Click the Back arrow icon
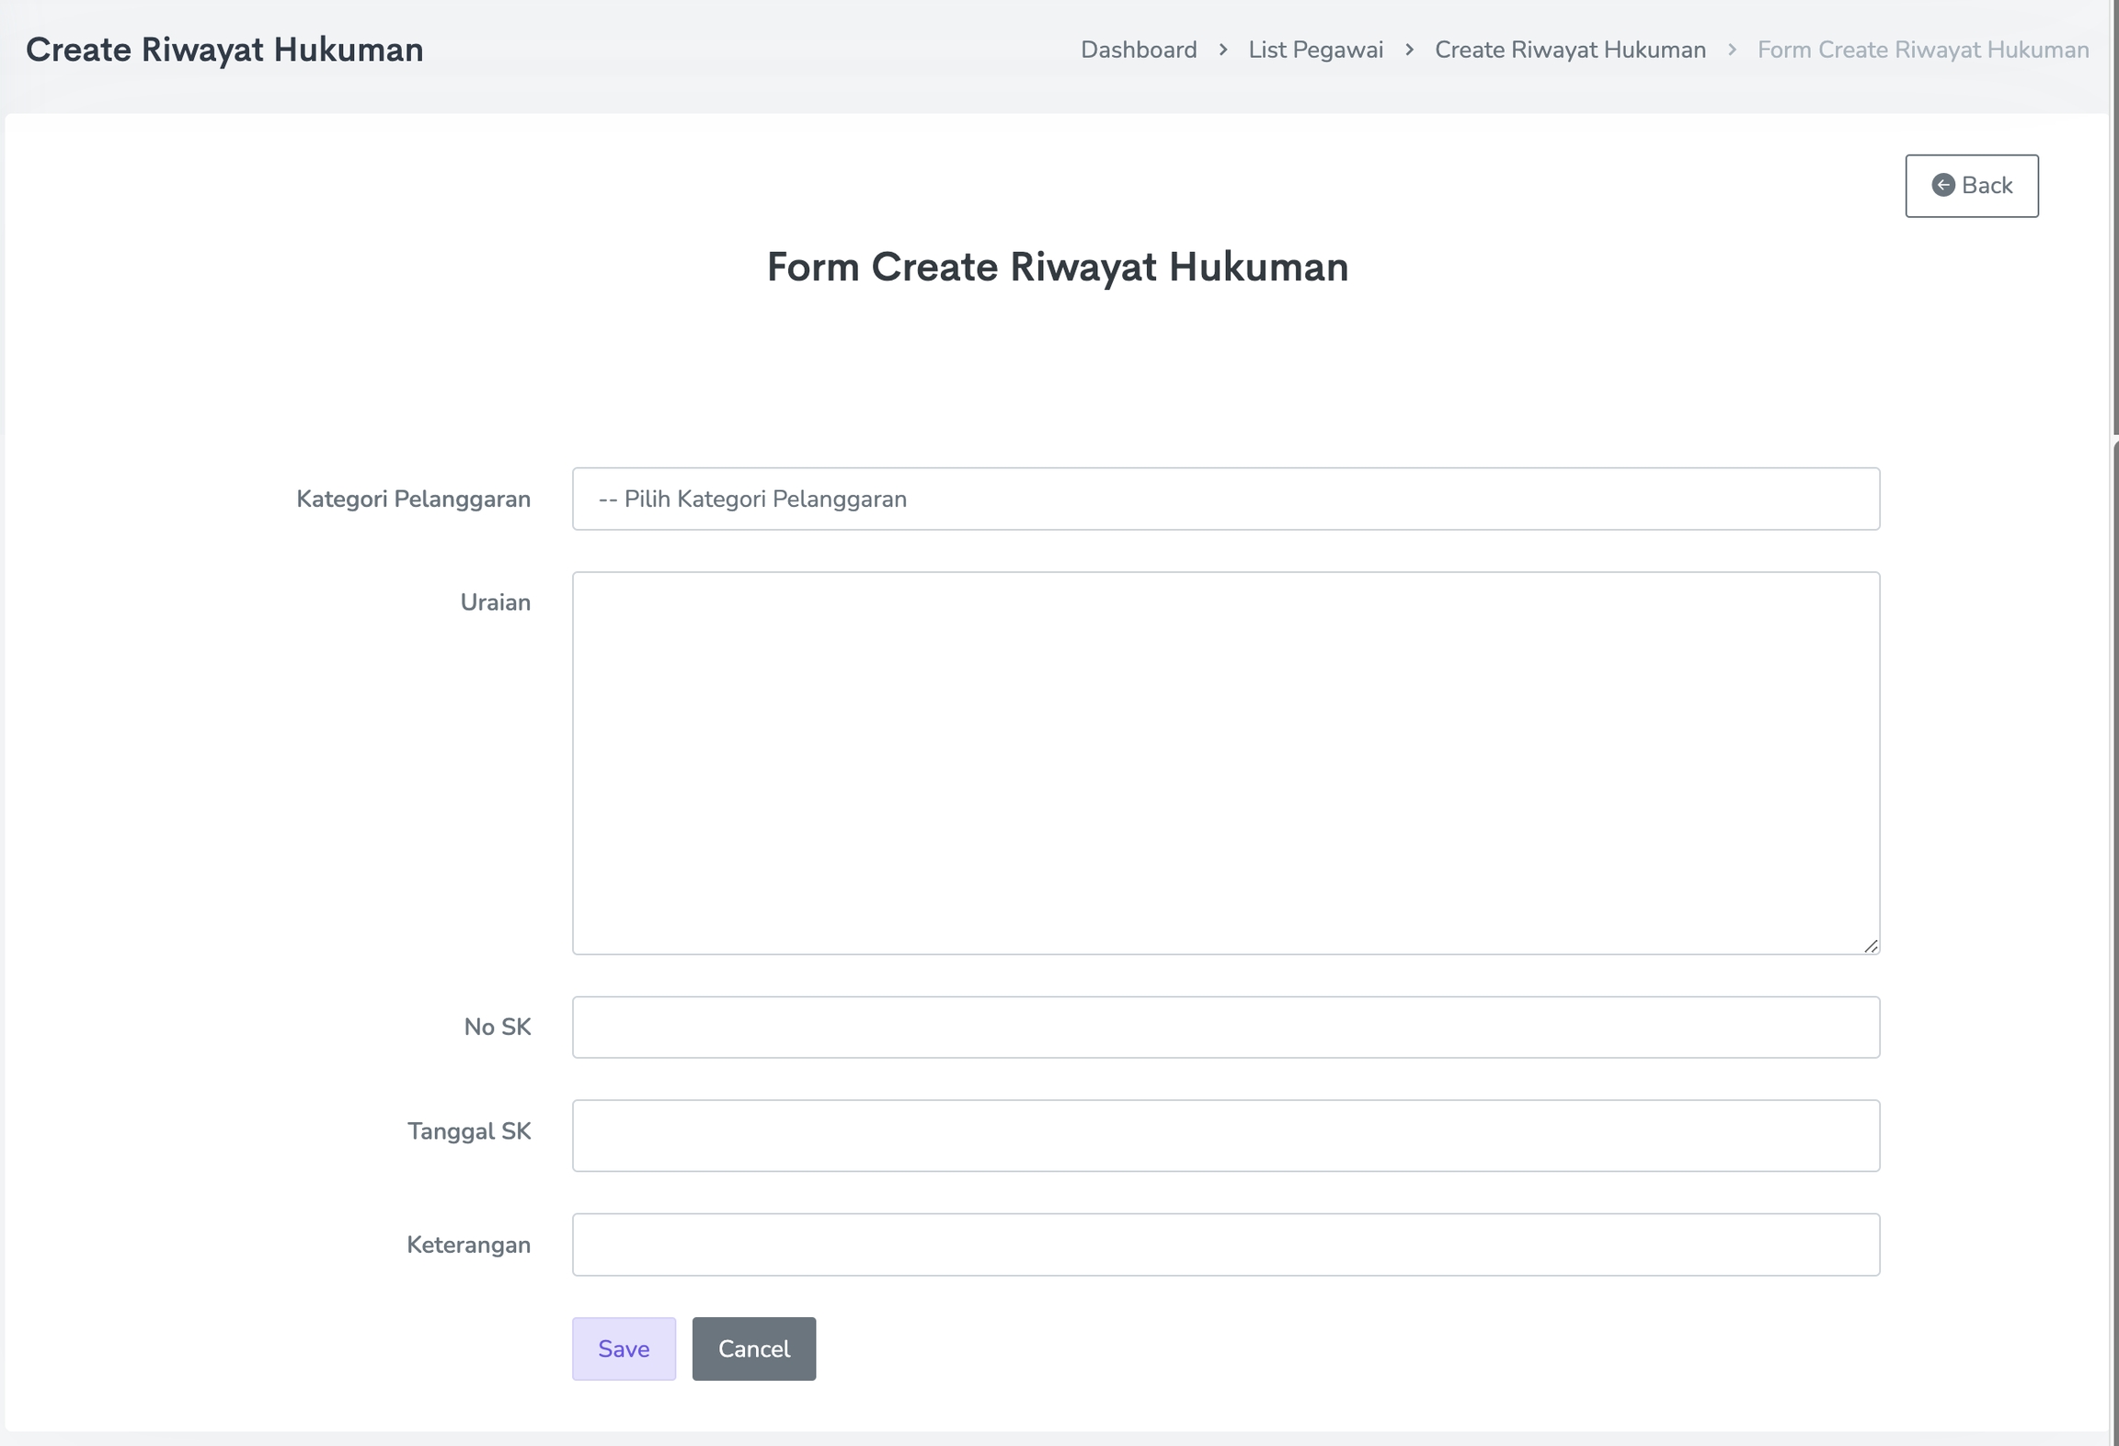The width and height of the screenshot is (2119, 1446). [x=1942, y=186]
